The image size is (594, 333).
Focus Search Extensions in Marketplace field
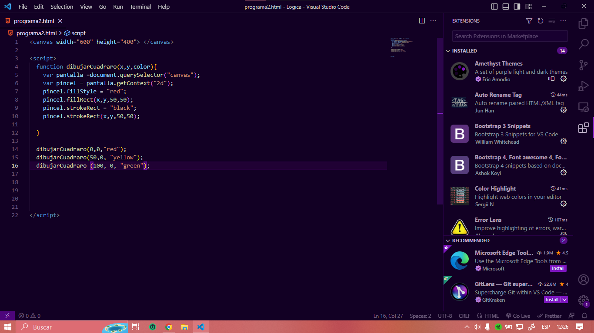pyautogui.click(x=510, y=36)
